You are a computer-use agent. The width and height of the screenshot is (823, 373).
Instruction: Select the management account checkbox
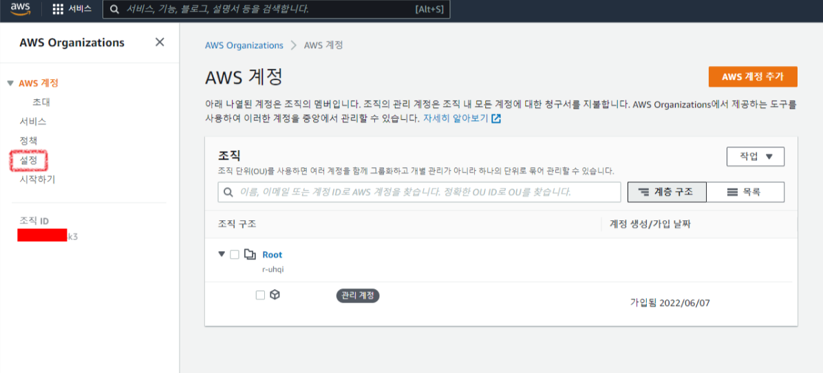click(x=260, y=295)
